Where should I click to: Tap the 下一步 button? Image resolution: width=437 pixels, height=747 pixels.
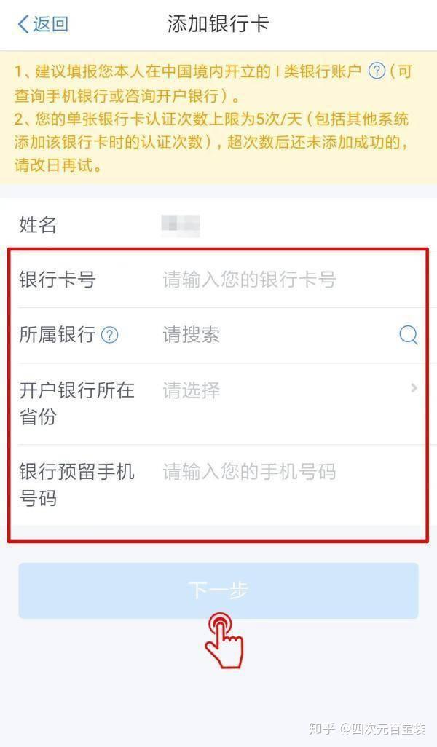point(219,590)
